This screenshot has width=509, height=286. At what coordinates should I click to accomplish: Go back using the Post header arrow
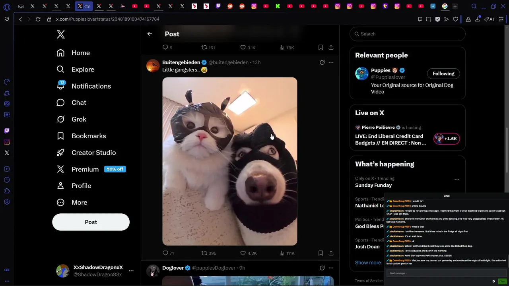(150, 34)
